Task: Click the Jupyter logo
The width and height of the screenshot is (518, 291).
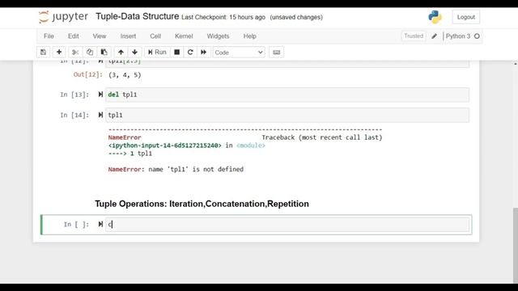Action: pos(63,17)
